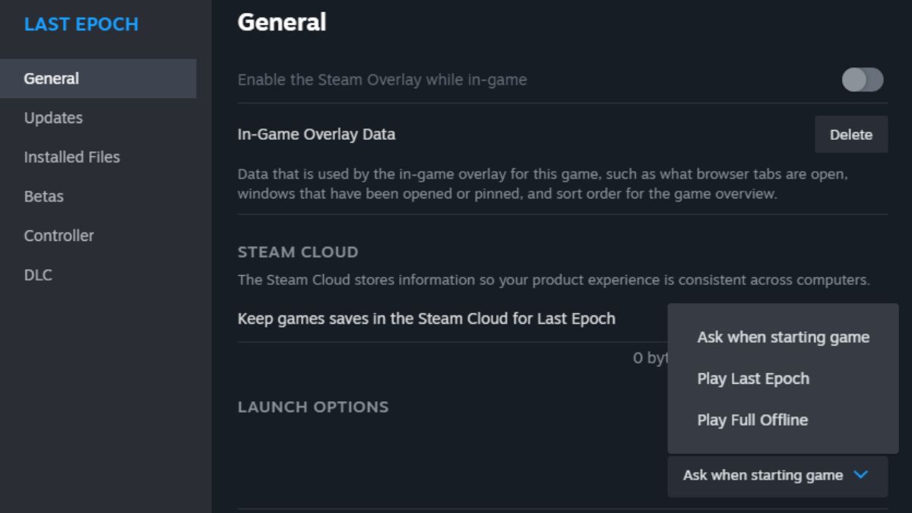912x513 pixels.
Task: Choose the "Play Last Epoch" launch option
Action: 753,378
